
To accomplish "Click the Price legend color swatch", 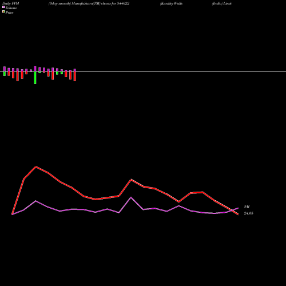I will pyautogui.click(x=3, y=11).
